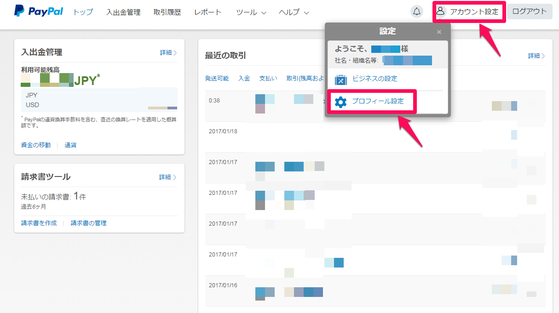559x313 pixels.
Task: Expand the ツール dropdown menu
Action: (x=251, y=12)
